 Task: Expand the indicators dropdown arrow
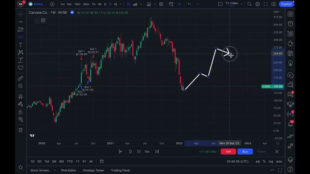coord(155,4)
